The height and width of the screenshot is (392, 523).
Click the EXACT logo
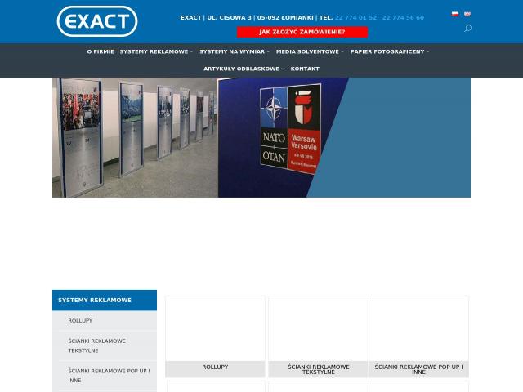tap(96, 21)
